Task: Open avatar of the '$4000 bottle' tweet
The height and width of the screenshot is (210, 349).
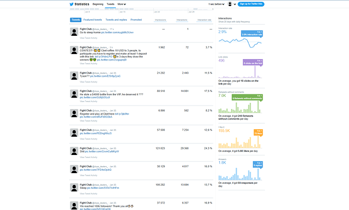Action: click(74, 94)
